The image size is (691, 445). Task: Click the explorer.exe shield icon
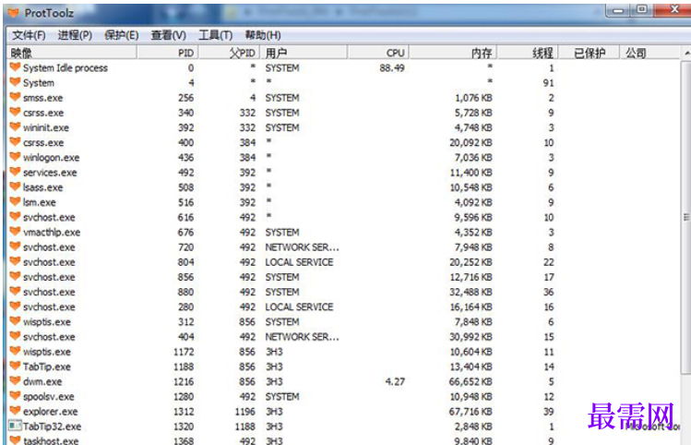(x=15, y=411)
